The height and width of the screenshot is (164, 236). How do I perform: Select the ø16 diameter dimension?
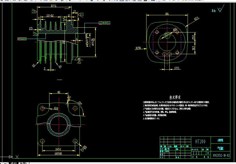click(175, 30)
